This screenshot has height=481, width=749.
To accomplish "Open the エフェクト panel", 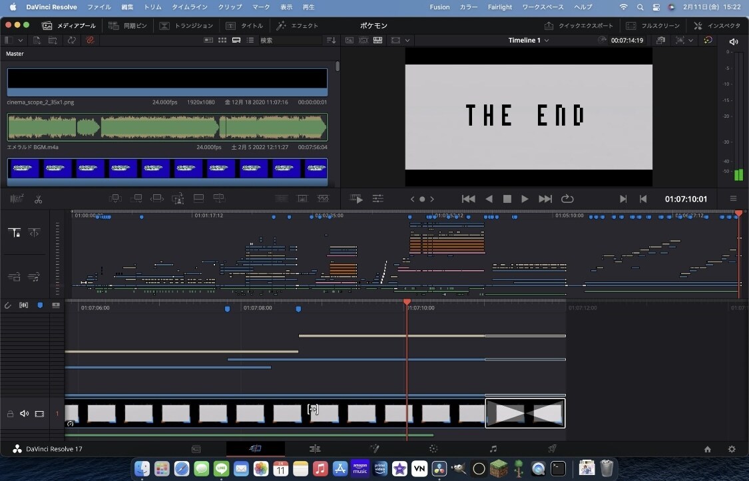I will coord(297,26).
